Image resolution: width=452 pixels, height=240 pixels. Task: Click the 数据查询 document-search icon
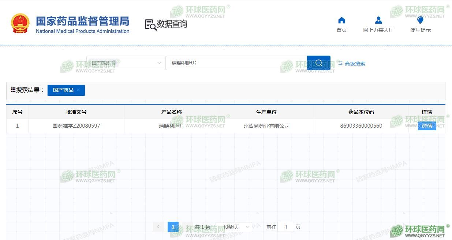pos(150,25)
